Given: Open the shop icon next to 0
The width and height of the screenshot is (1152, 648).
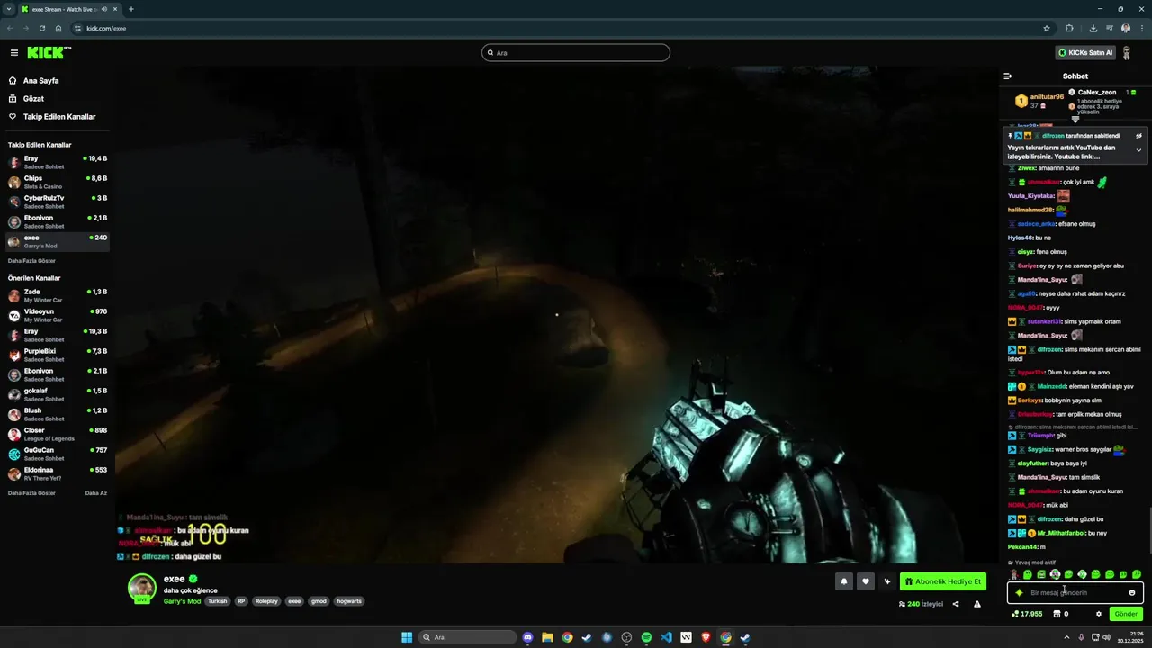Looking at the screenshot, I should tap(1057, 614).
